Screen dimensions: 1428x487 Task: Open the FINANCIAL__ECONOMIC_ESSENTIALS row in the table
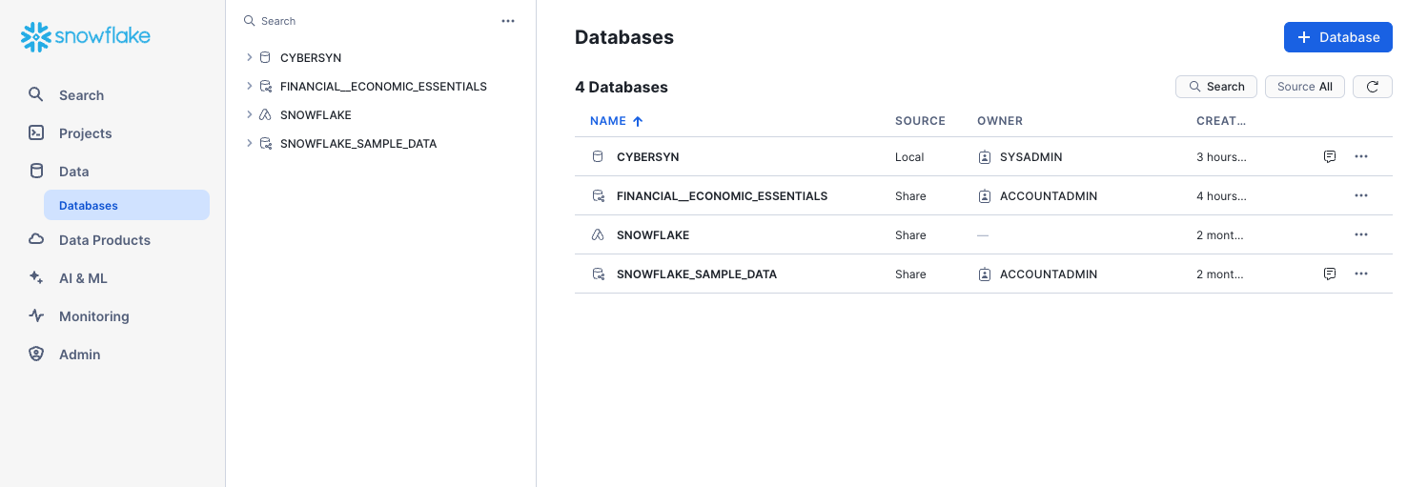[x=983, y=195]
